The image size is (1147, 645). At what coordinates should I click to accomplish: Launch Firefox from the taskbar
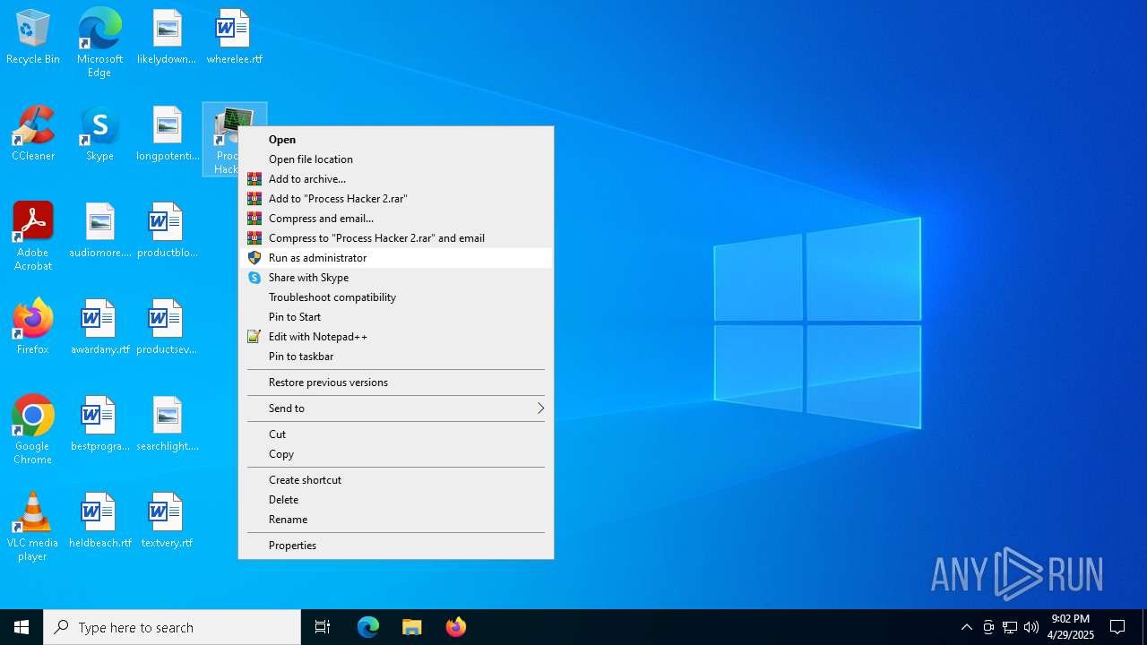click(x=455, y=627)
